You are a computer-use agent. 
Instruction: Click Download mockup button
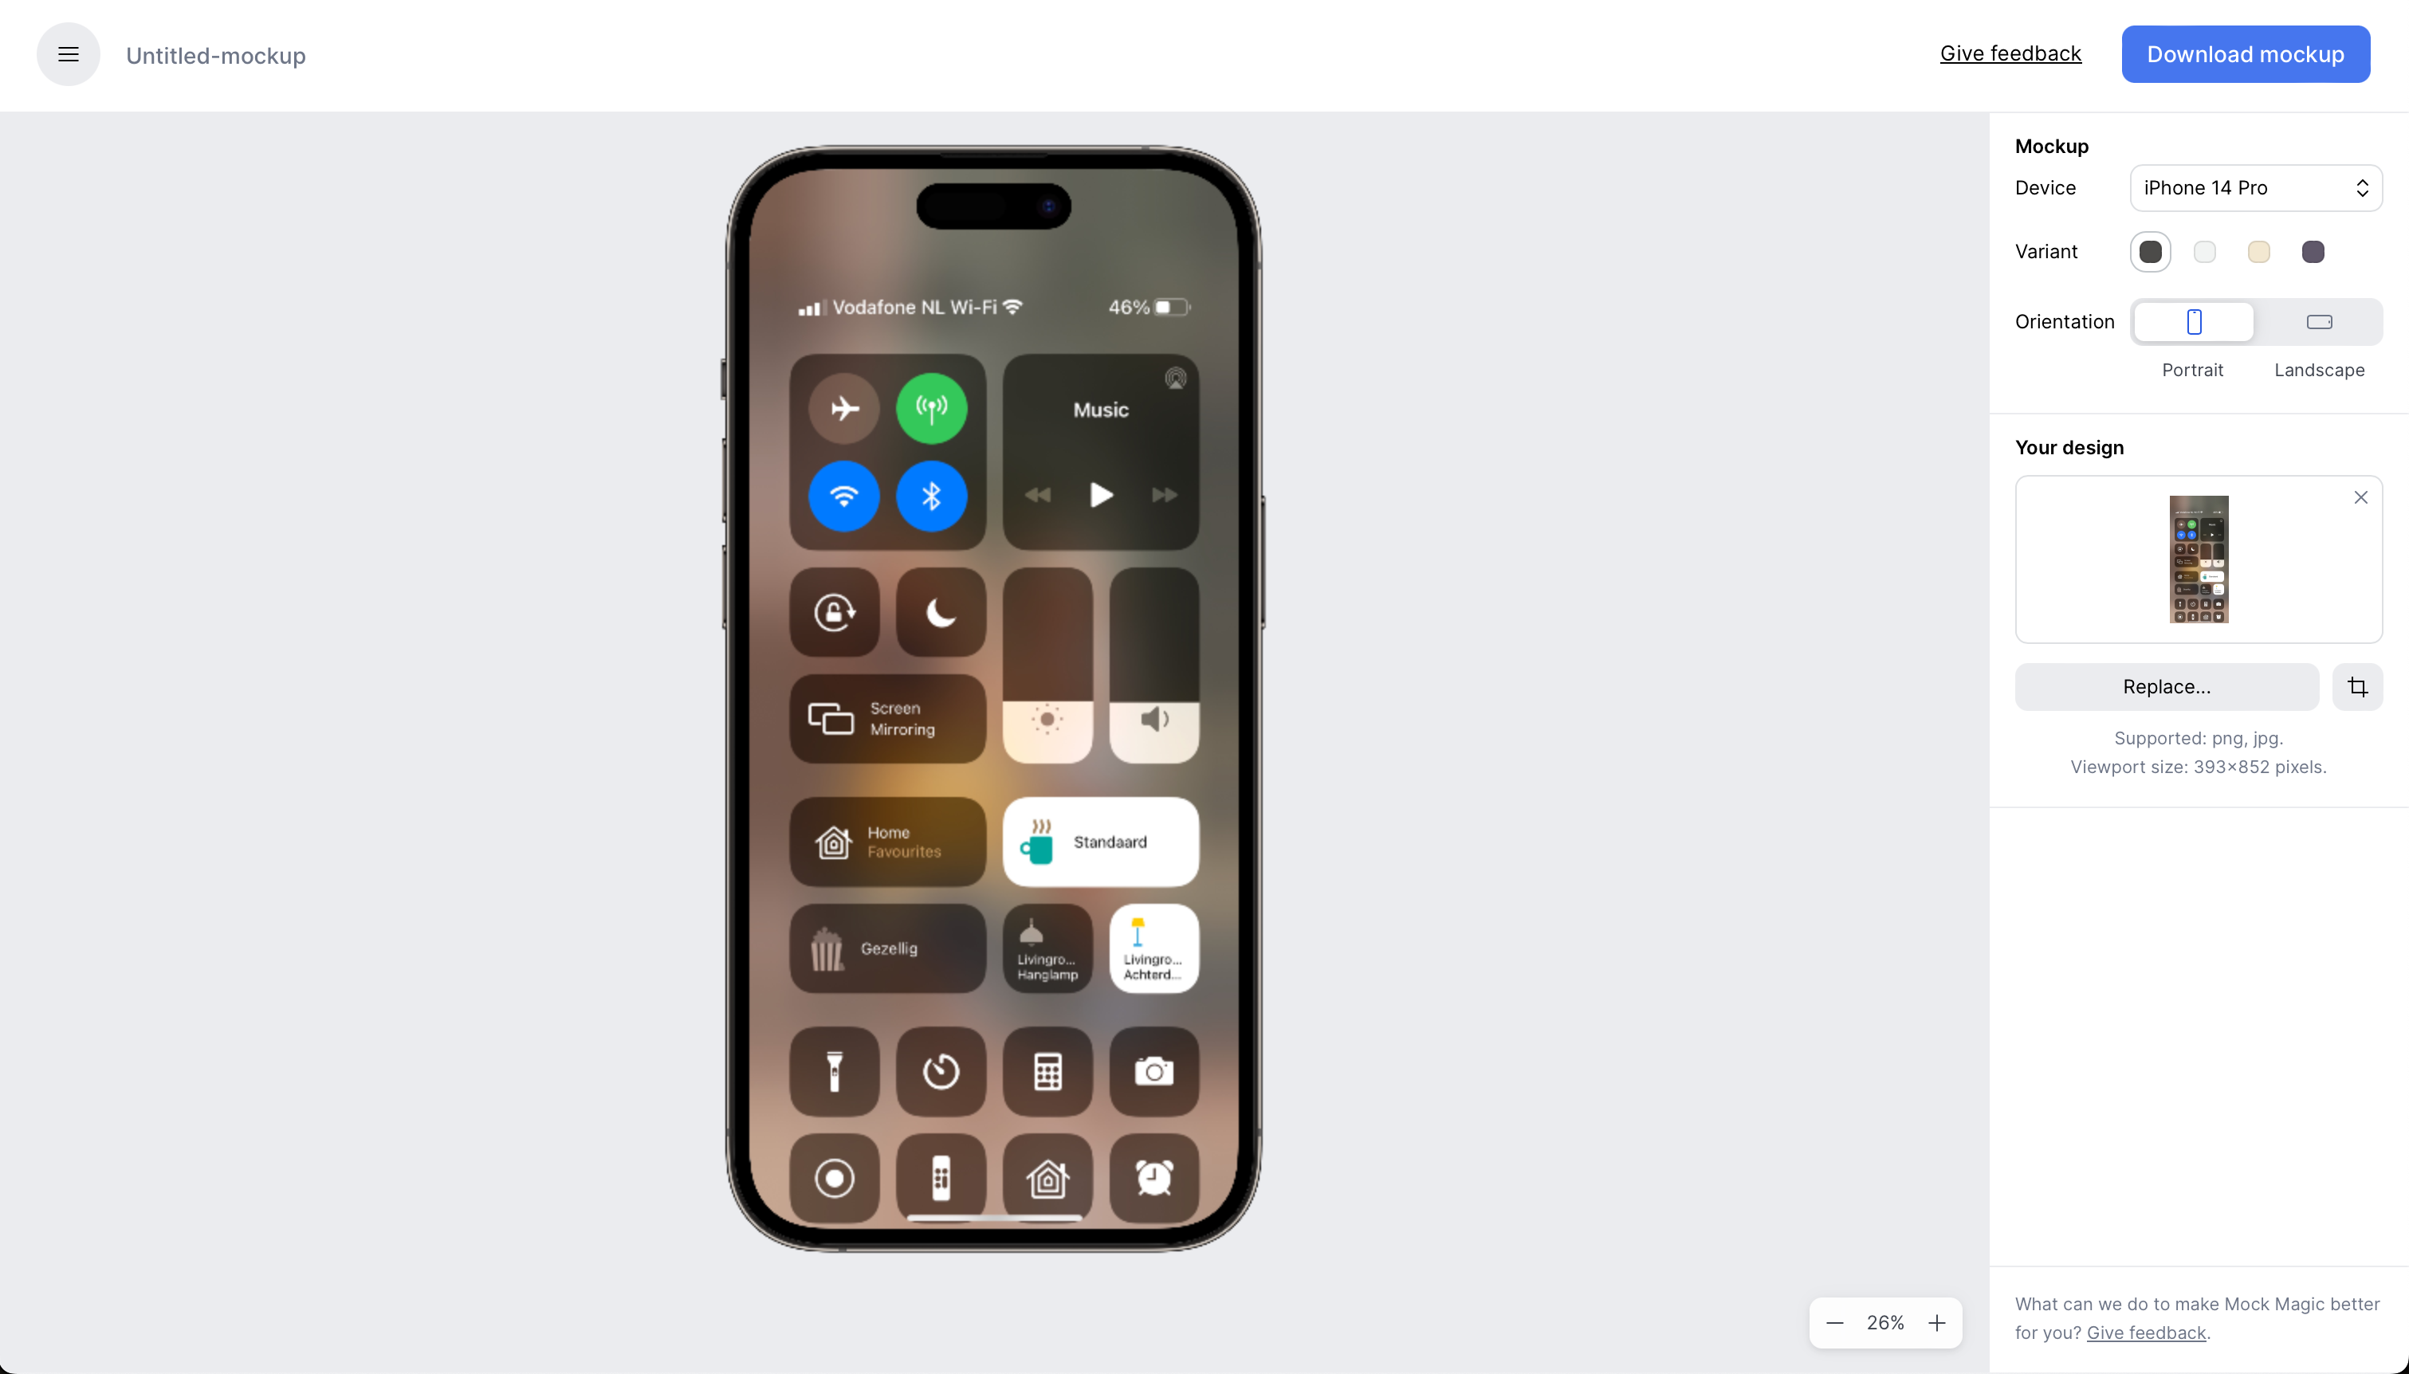pyautogui.click(x=2246, y=54)
